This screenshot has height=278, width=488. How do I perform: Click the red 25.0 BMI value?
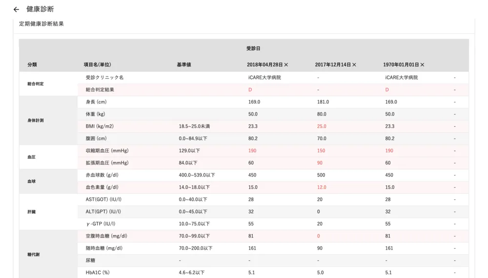tap(321, 126)
